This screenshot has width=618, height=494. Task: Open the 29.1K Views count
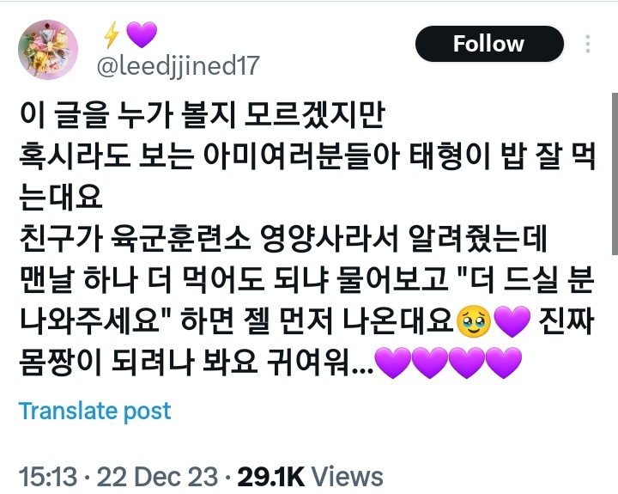point(310,476)
